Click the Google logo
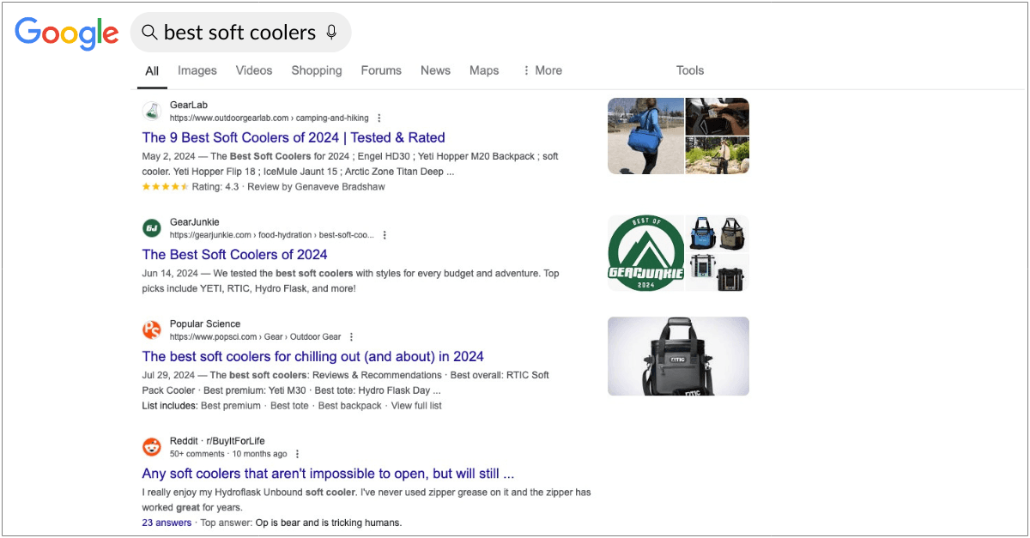Image resolution: width=1030 pixels, height=538 pixels. 67,33
